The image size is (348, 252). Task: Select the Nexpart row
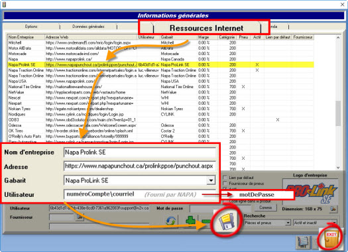(x=160, y=103)
